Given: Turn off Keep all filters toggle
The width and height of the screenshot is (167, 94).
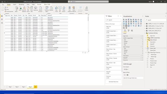Looking at the screenshot, I should point(127,75).
